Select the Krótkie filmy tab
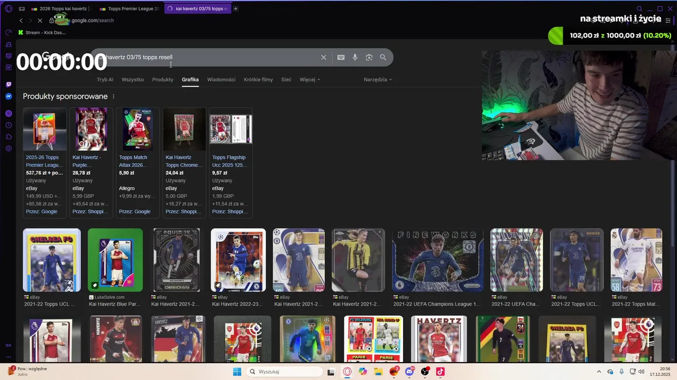The image size is (677, 380). [x=258, y=80]
